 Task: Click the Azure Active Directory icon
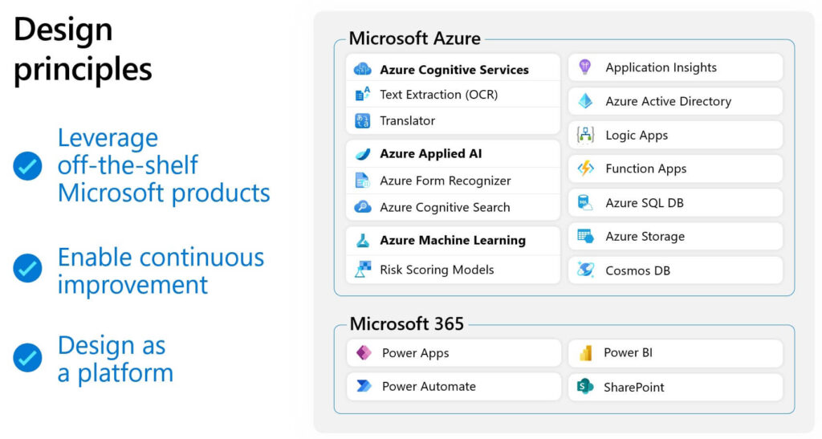point(585,101)
